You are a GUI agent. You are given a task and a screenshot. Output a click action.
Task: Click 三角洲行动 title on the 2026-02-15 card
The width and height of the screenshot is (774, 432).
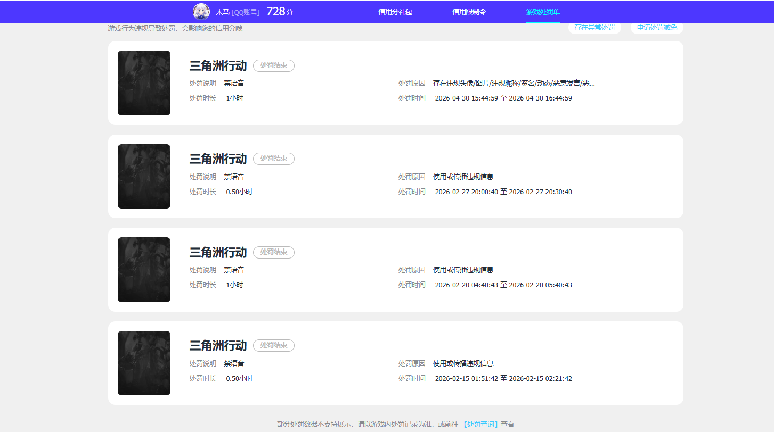(x=218, y=345)
